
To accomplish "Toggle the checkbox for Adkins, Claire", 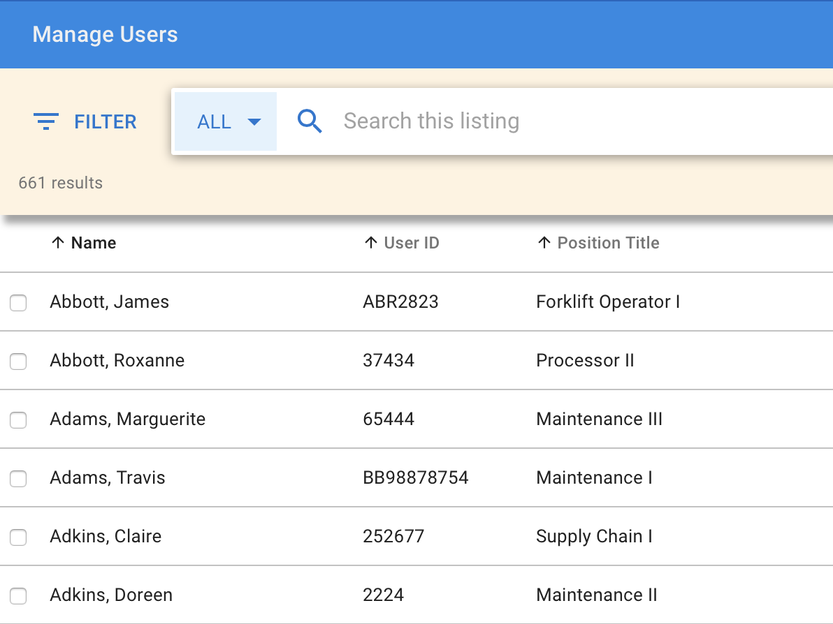I will point(18,537).
